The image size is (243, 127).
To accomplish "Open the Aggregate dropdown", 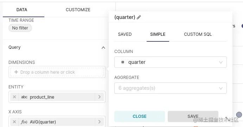I will 171,88.
